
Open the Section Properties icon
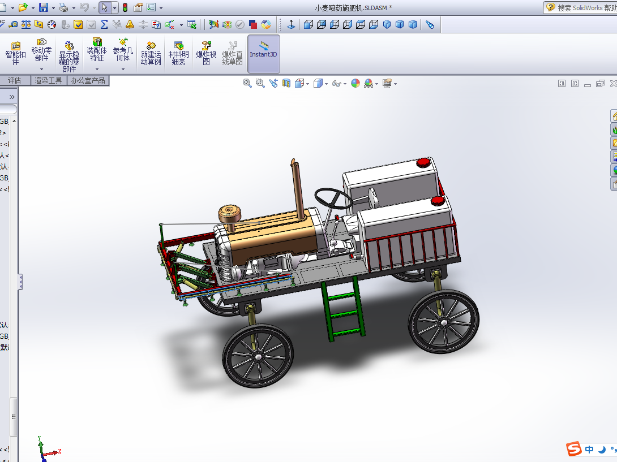click(38, 25)
